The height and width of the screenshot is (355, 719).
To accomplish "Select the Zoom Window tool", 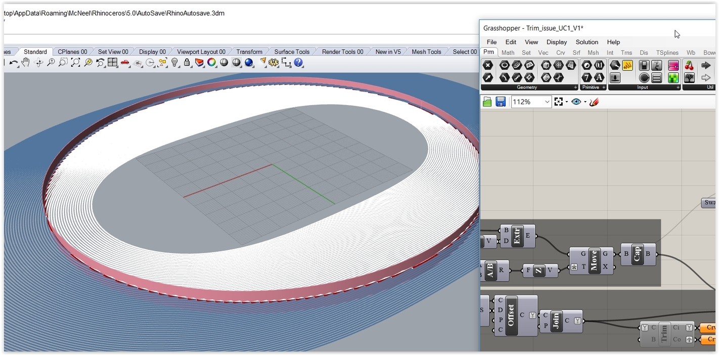I will click(63, 63).
